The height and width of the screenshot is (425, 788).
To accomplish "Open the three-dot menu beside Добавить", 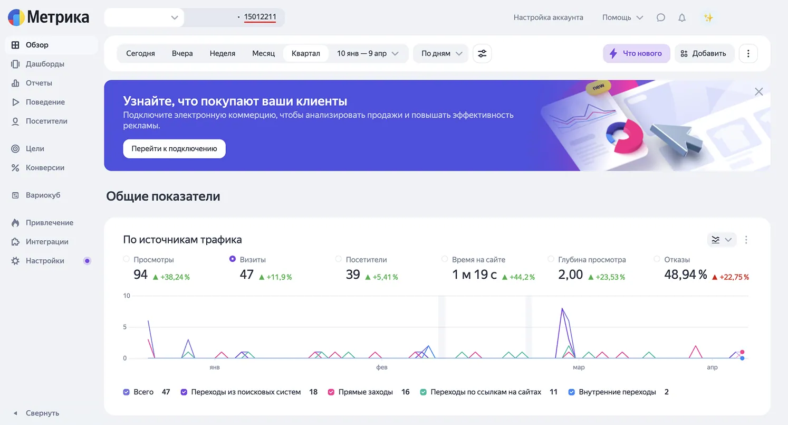I will tap(748, 53).
